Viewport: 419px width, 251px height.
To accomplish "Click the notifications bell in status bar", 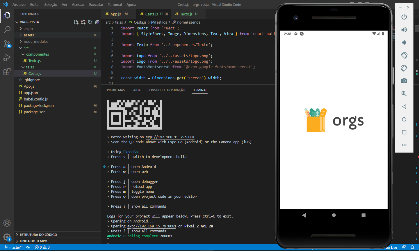I will click(x=412, y=248).
